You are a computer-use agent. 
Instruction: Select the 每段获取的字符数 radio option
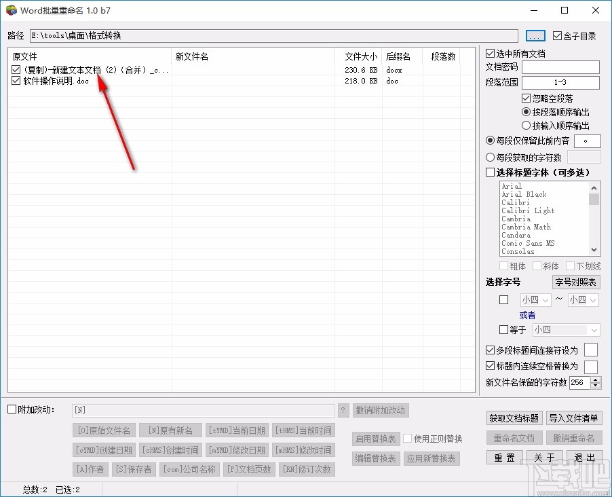tap(490, 157)
